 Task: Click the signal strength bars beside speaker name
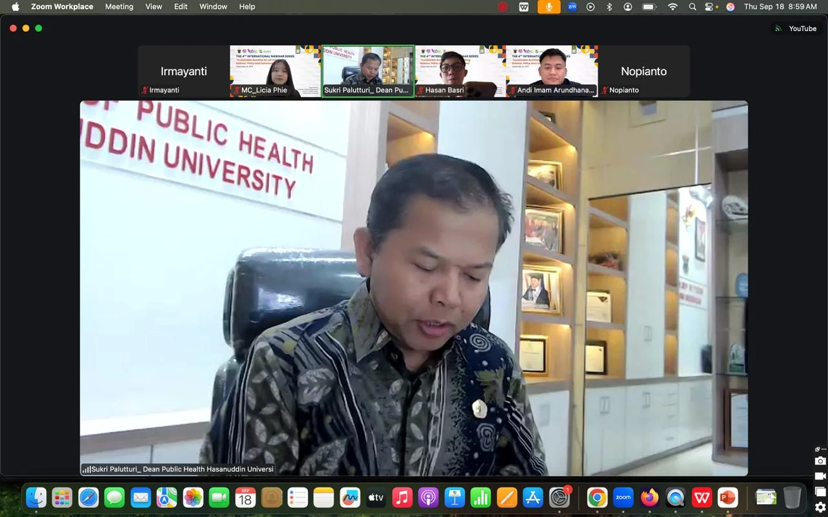[x=86, y=469]
